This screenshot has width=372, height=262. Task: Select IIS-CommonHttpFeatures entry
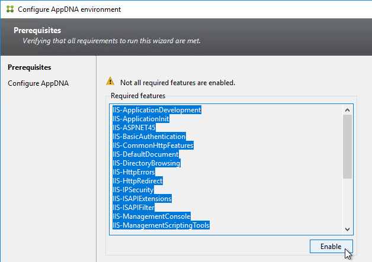[x=153, y=145]
